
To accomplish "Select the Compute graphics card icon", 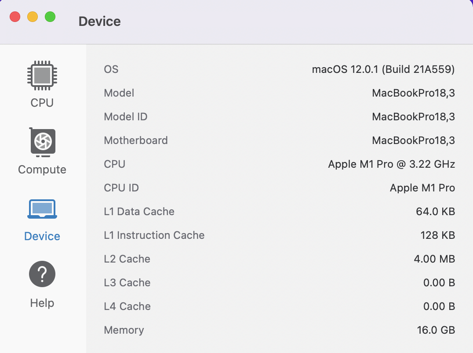I will [x=43, y=142].
